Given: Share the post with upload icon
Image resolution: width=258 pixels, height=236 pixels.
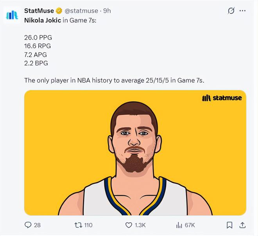Looking at the screenshot, I should coord(242,225).
